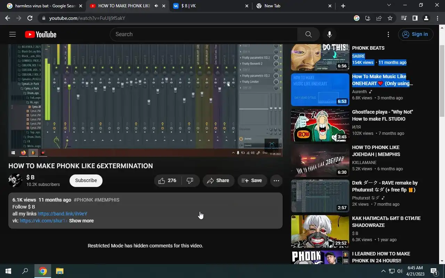Open How To Make Music Like ONEHEART thumbnail
Image resolution: width=445 pixels, height=278 pixels.
(320, 89)
